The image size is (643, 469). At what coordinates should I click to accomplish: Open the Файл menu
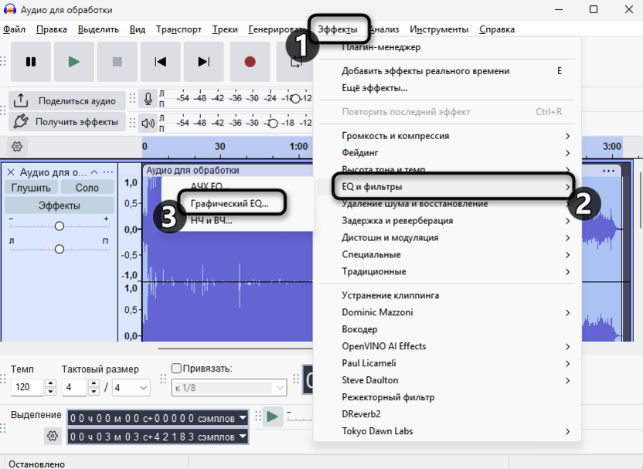coord(15,29)
